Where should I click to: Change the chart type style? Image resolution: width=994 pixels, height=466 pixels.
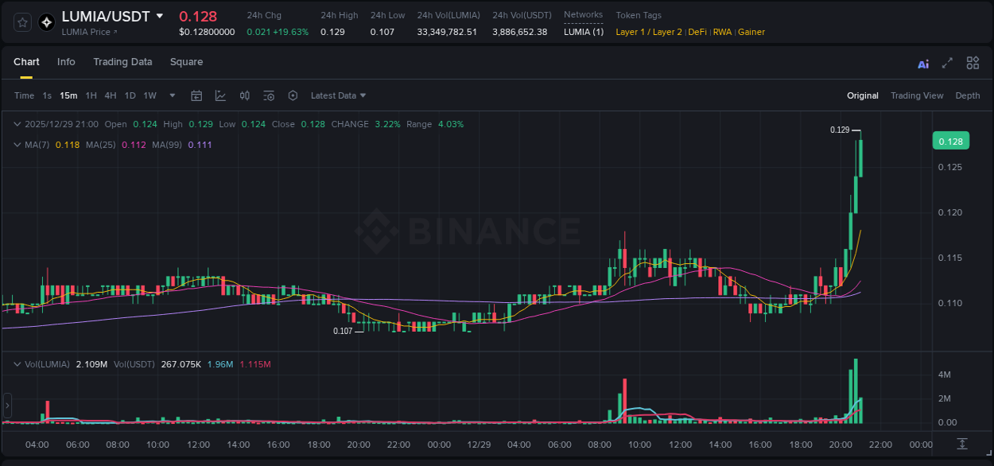pyautogui.click(x=220, y=95)
